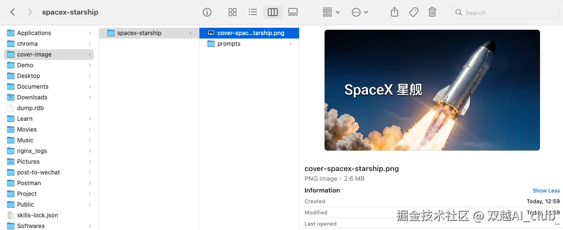Screen dimensions: 563x230
Task: Open the Demo folder
Action: (x=49, y=65)
